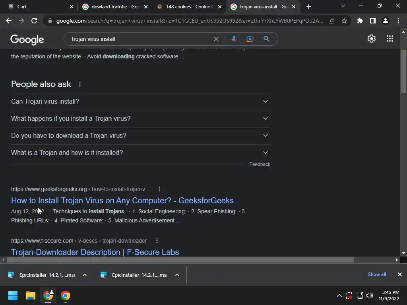Open 'How to Install Trojan Virus' GeeksforGeeks link
Viewport: 407px width, 305px height.
122,201
